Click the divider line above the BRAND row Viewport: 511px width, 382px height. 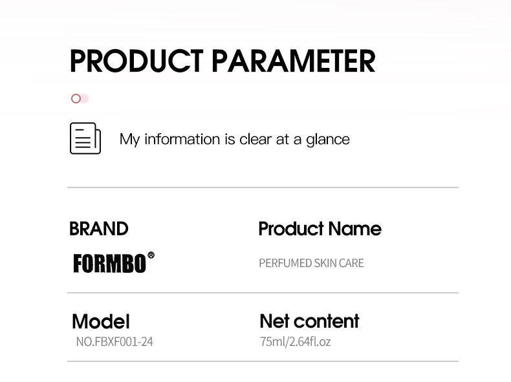[x=263, y=187]
